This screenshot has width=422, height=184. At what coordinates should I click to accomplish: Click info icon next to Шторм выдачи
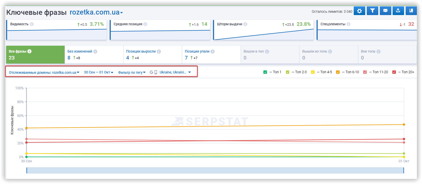coord(245,24)
